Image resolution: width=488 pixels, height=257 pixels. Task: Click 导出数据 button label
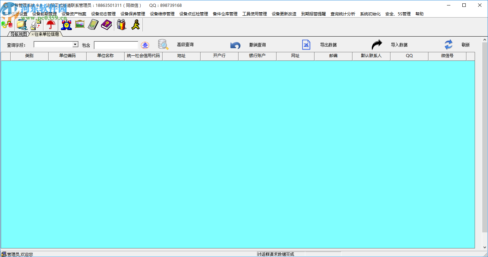(x=328, y=45)
